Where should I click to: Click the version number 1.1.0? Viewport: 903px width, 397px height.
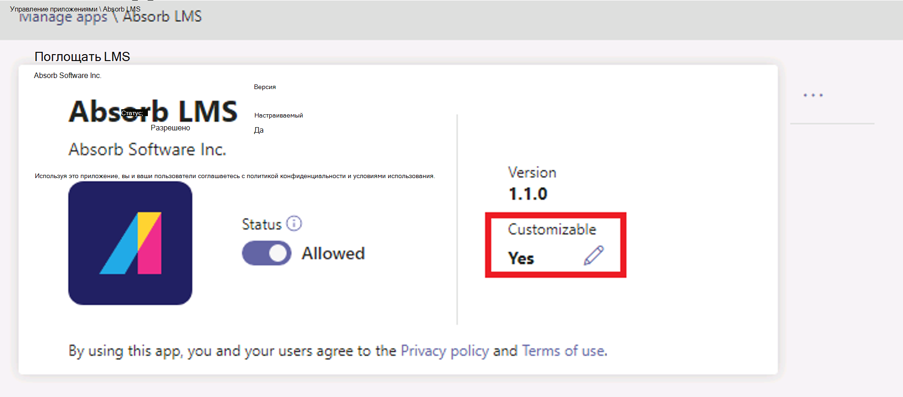pos(528,194)
